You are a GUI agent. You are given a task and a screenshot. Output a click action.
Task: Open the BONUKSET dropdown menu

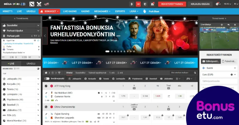point(49,11)
